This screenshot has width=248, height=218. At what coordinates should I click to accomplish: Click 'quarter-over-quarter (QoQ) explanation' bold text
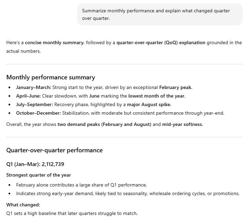click(x=161, y=43)
